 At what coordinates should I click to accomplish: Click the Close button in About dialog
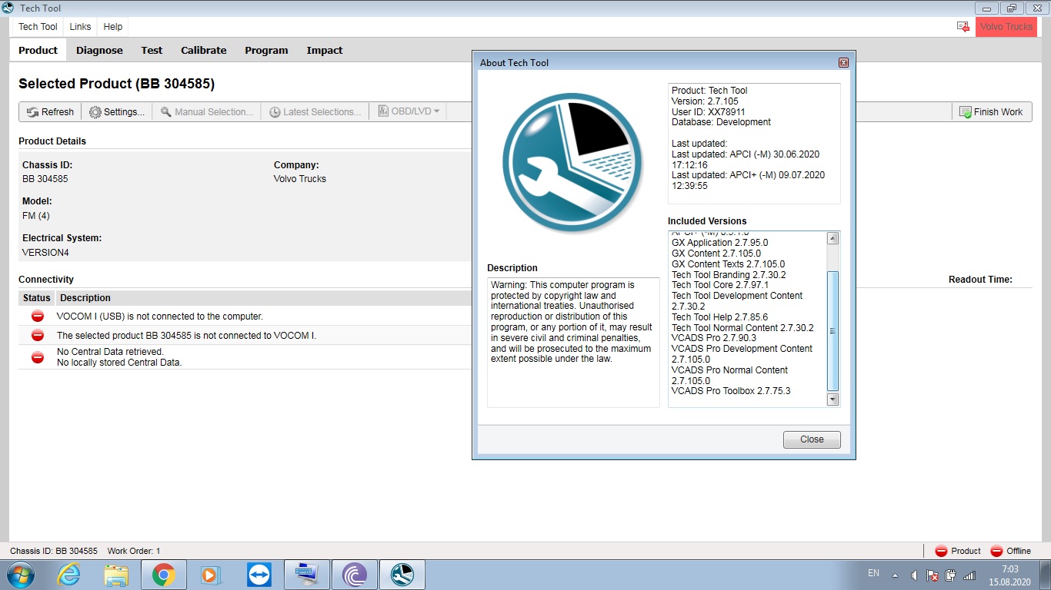(812, 439)
